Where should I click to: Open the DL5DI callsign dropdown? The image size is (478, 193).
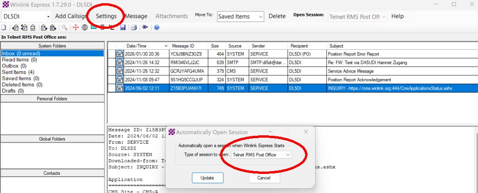point(48,16)
